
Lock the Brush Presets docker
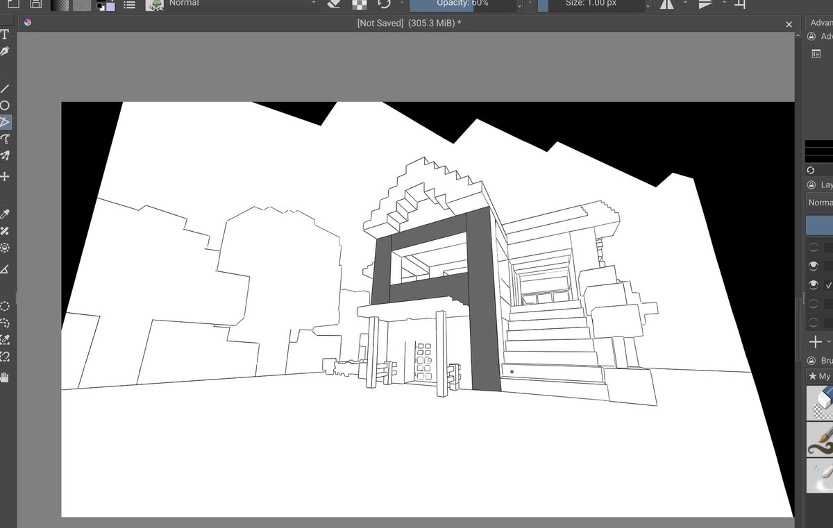(x=811, y=361)
